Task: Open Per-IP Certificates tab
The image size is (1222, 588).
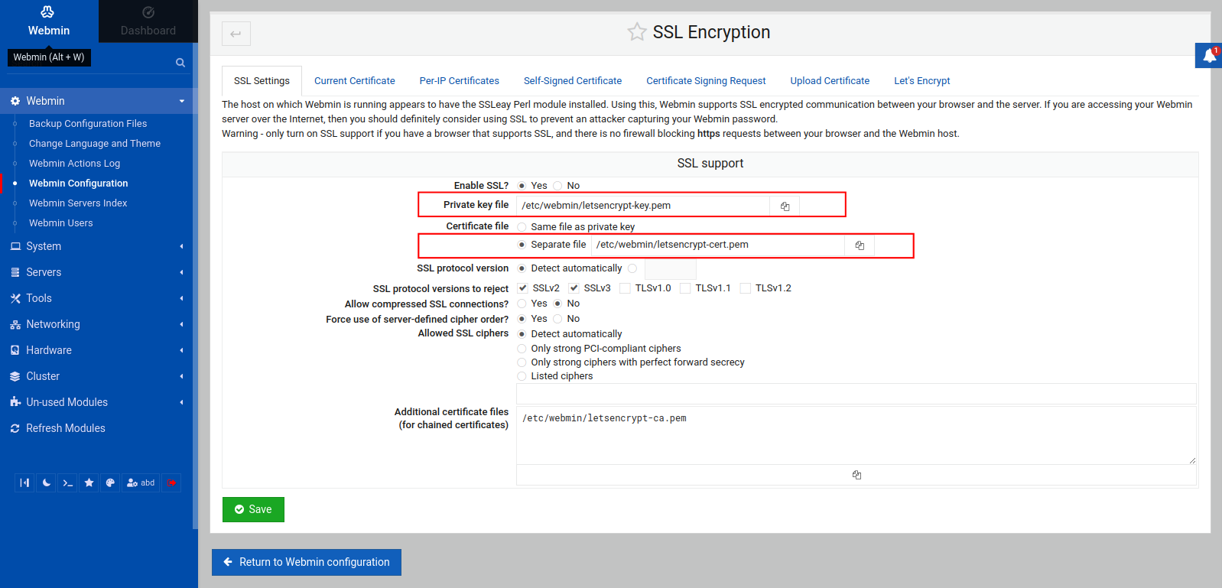Action: point(459,81)
